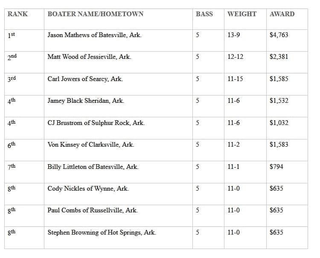The height and width of the screenshot is (258, 320).
Task: Click the BASS column header
Action: pos(204,14)
